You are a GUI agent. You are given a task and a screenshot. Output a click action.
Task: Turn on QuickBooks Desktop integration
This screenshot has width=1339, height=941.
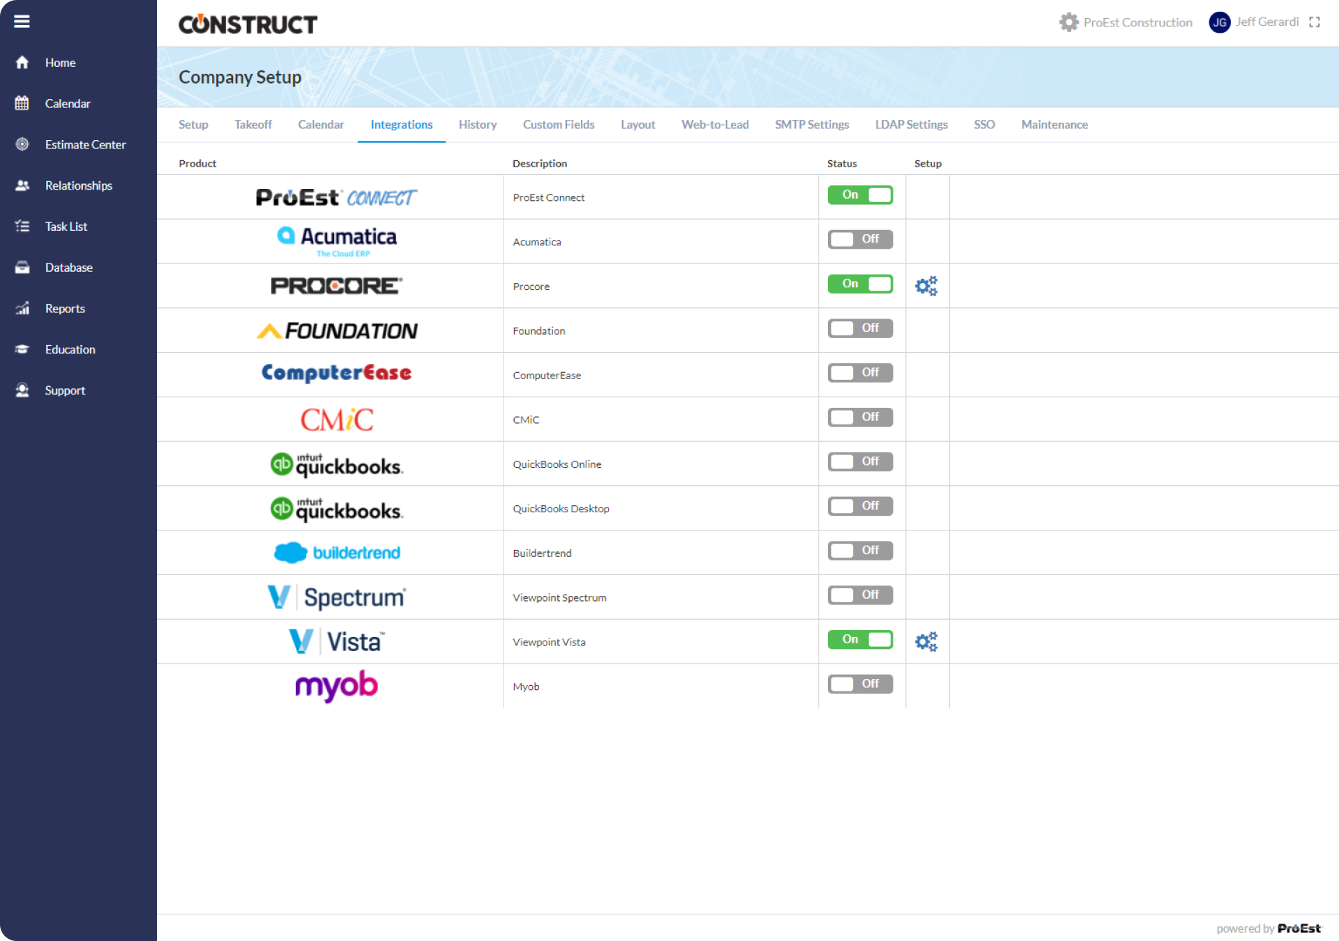pyautogui.click(x=860, y=506)
